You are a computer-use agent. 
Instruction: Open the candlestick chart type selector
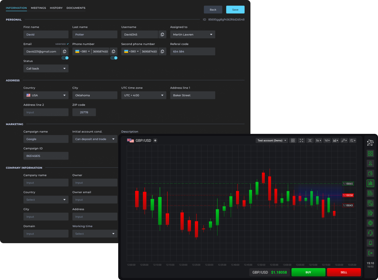pyautogui.click(x=335, y=141)
